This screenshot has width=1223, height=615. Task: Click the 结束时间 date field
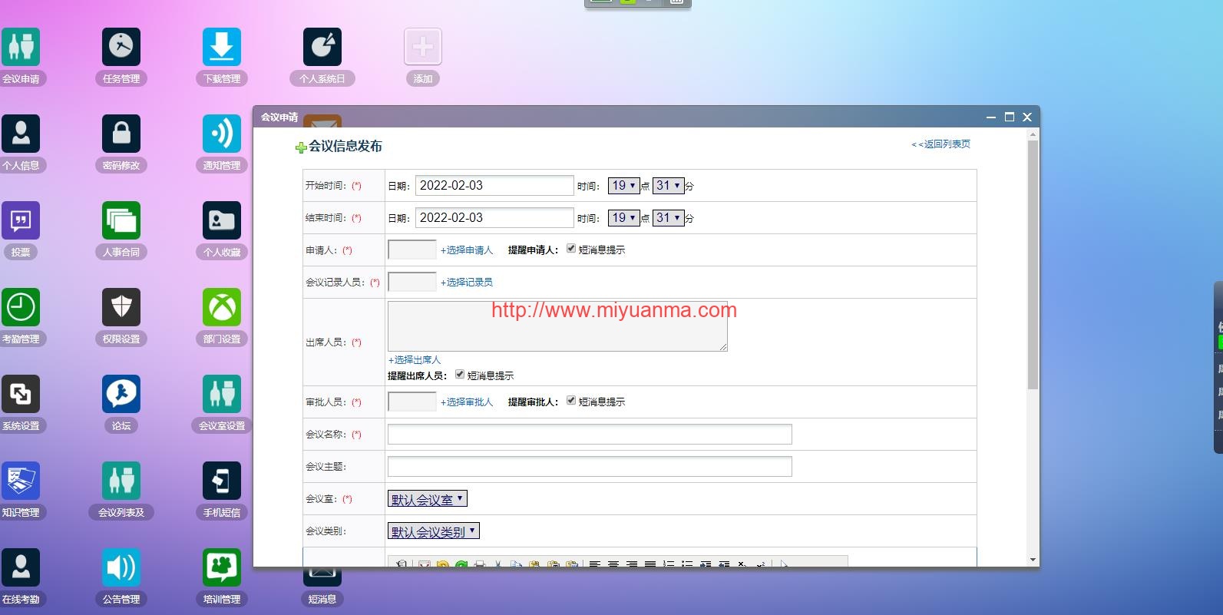coord(494,218)
